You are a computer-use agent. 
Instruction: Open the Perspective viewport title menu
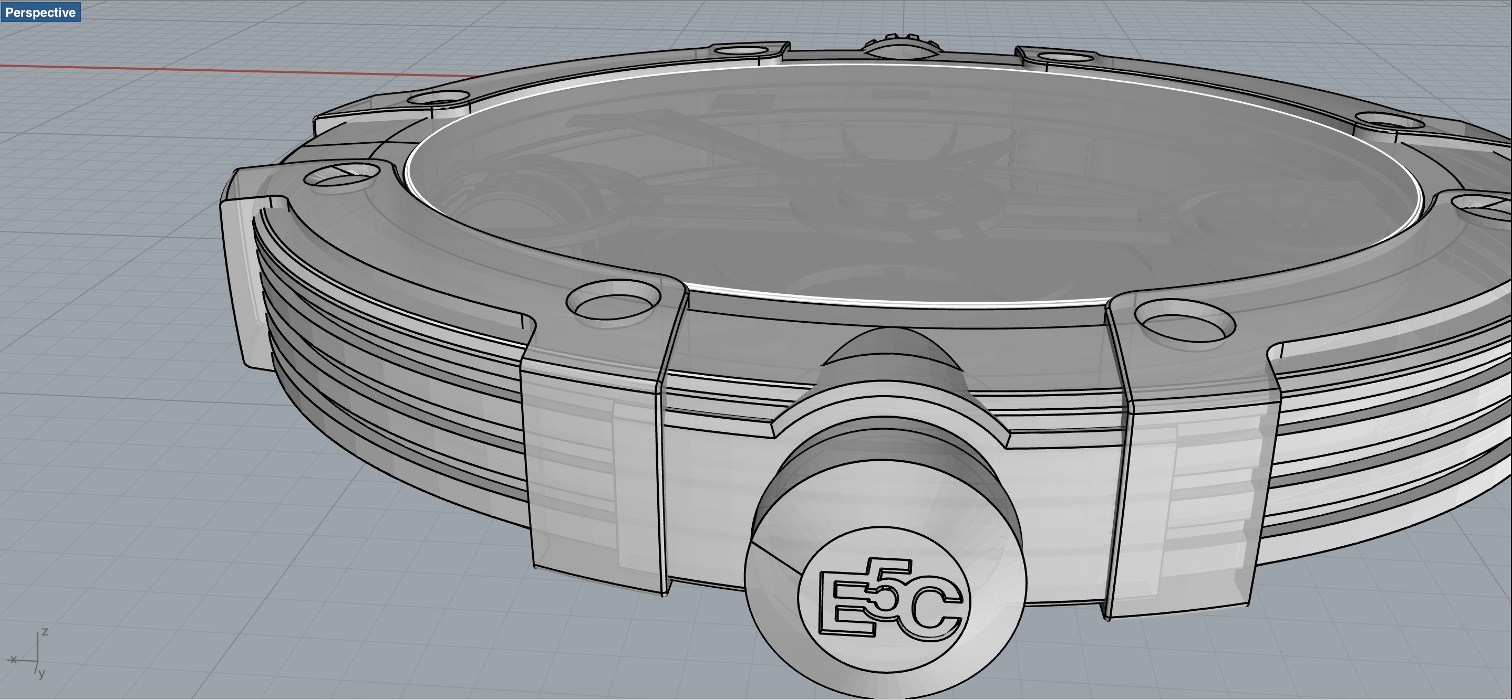pos(40,12)
